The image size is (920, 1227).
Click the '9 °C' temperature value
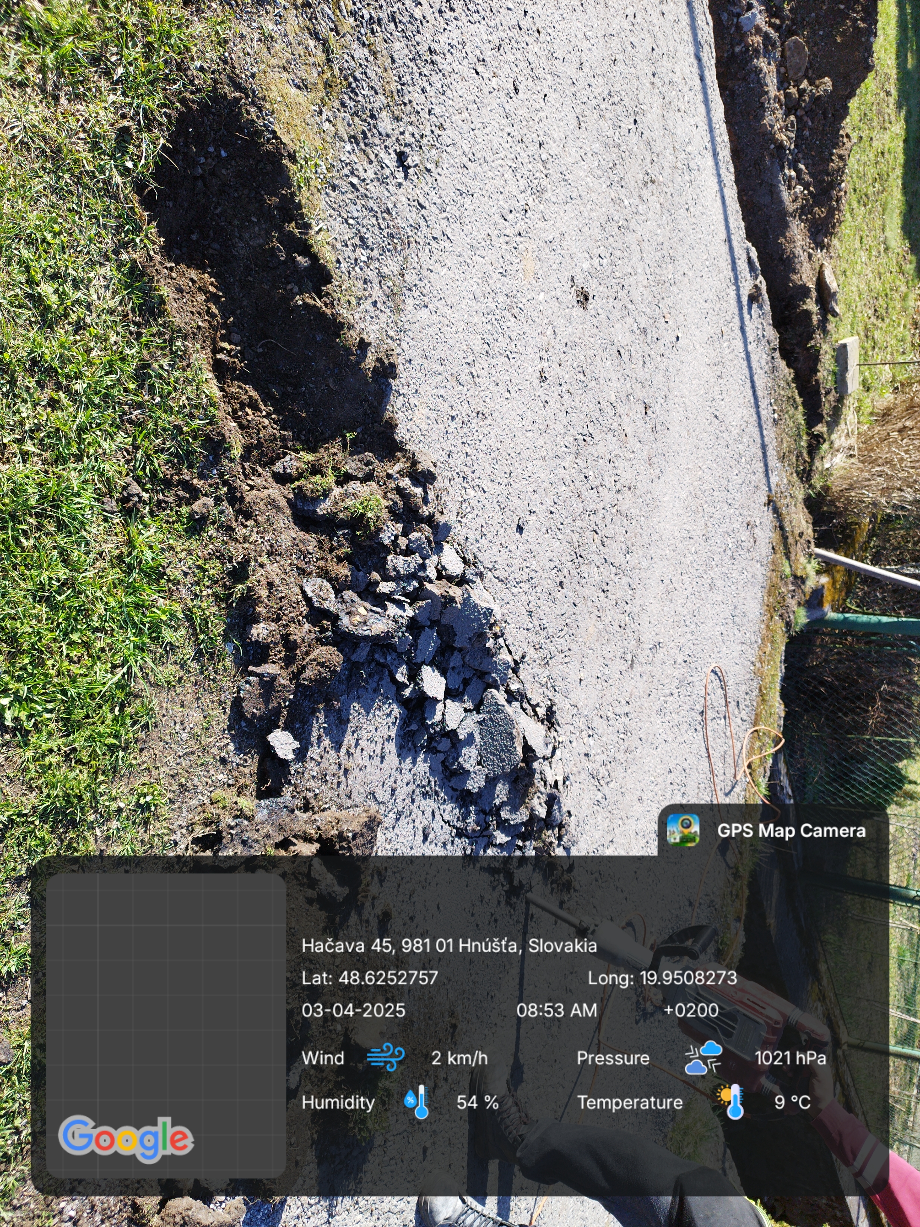point(793,1102)
